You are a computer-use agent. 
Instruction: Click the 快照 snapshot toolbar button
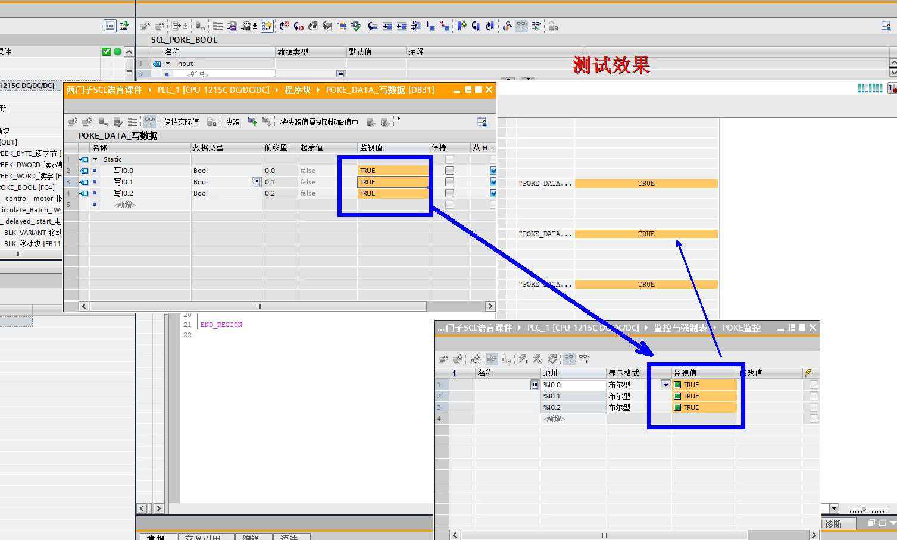tap(232, 122)
